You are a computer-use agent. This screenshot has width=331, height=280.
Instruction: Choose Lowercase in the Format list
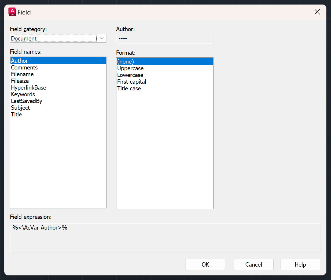click(130, 75)
